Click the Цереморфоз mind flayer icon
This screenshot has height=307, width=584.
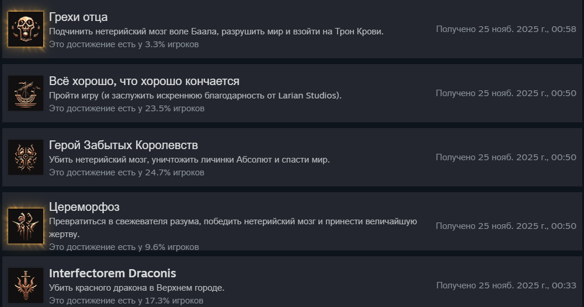coord(26,225)
